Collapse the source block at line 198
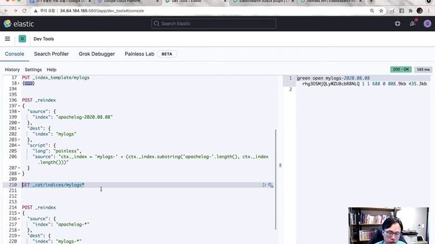The width and height of the screenshot is (435, 244). [x=19, y=111]
